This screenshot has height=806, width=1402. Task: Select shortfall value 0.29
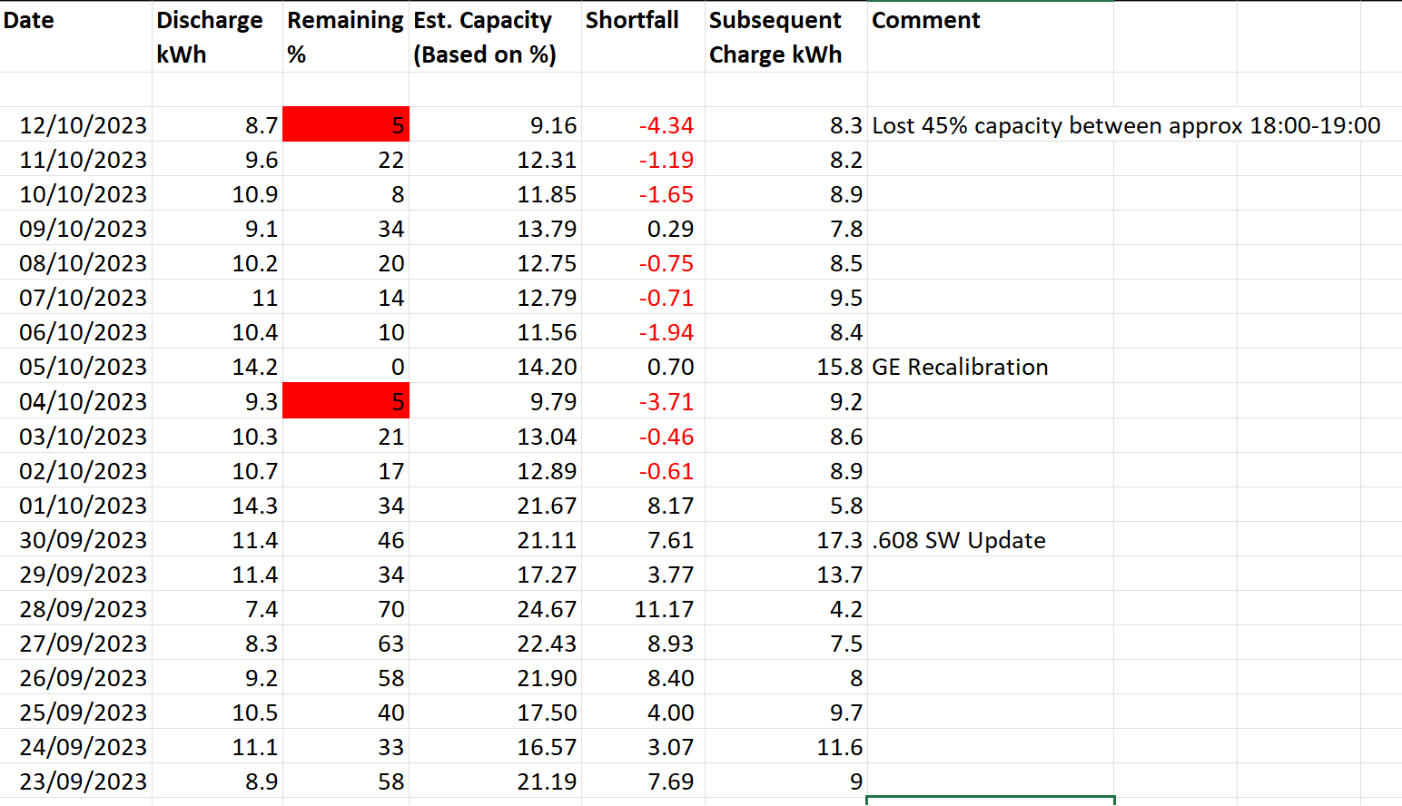click(x=643, y=229)
